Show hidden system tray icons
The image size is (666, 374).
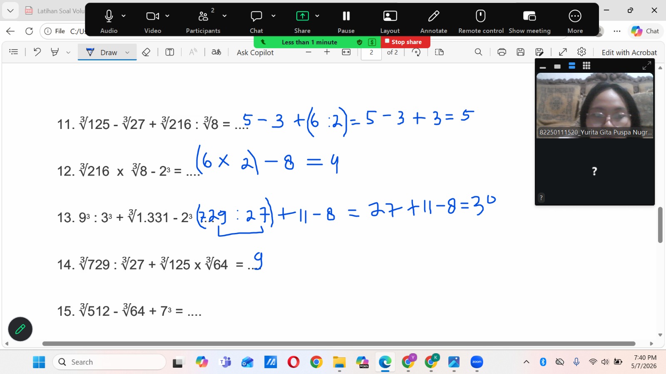coord(526,362)
